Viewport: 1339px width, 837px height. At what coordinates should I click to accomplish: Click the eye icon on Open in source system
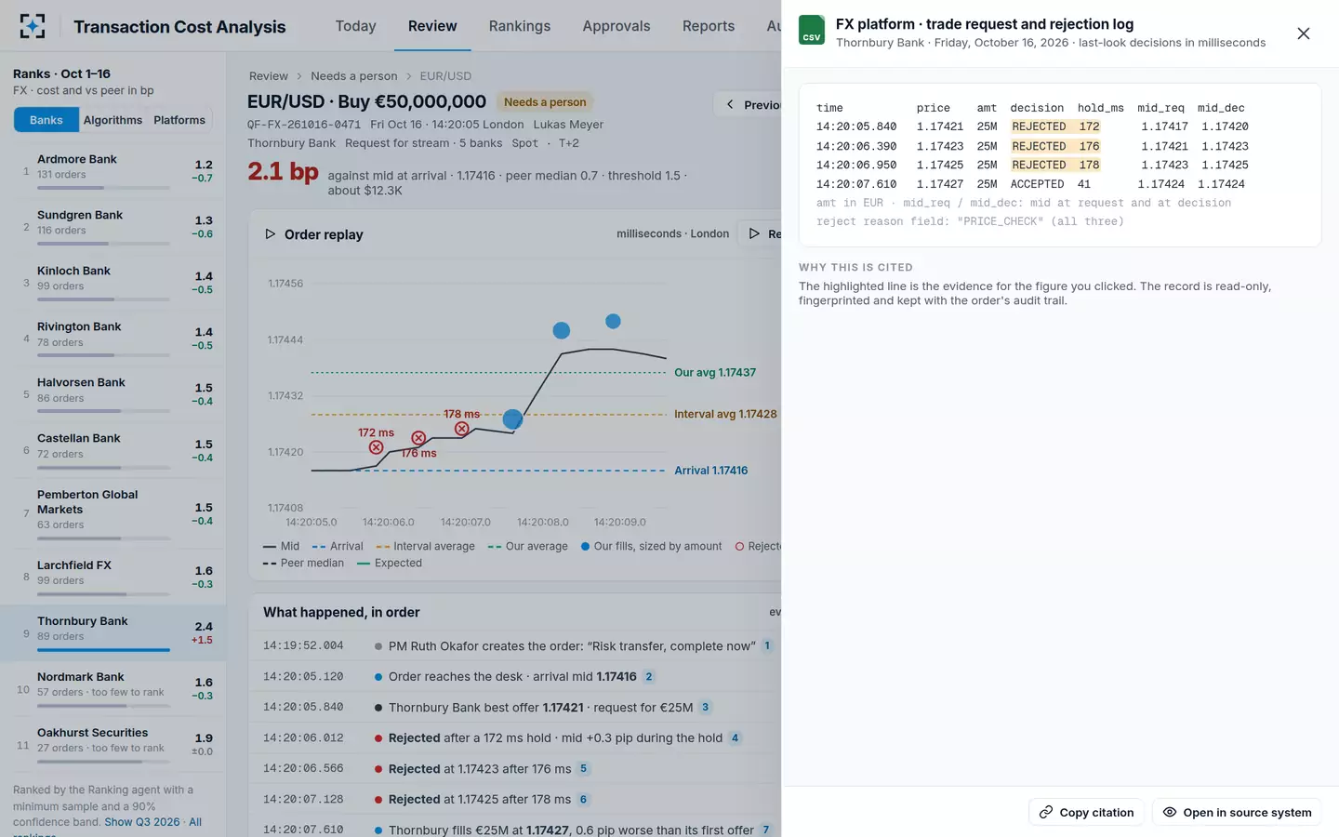[1170, 812]
